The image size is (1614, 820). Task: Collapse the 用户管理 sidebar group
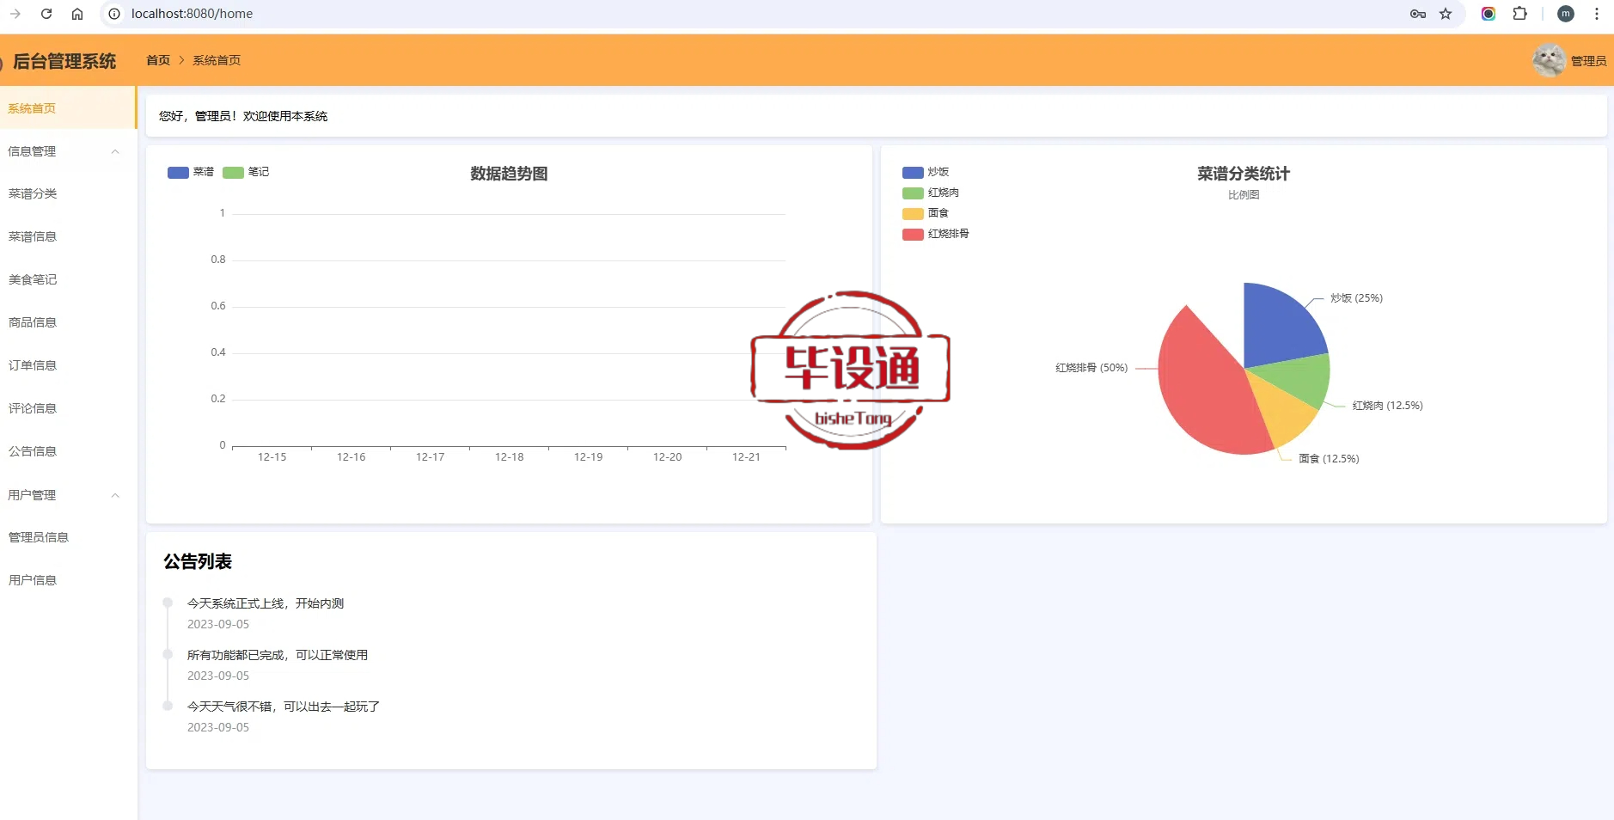click(115, 495)
